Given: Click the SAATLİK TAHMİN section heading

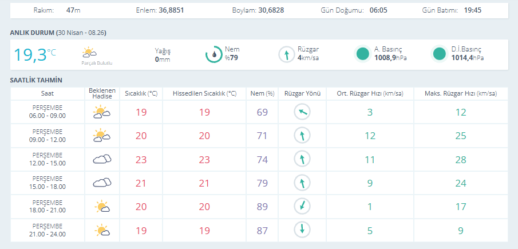Looking at the screenshot, I should click(x=36, y=80).
